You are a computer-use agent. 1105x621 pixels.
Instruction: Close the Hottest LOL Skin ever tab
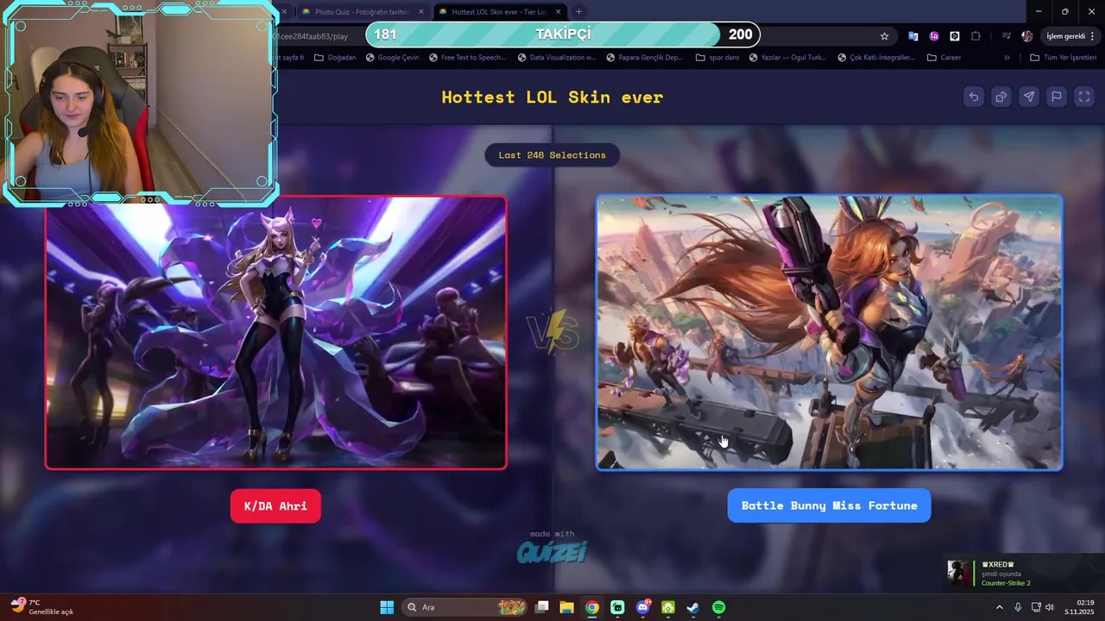558,11
